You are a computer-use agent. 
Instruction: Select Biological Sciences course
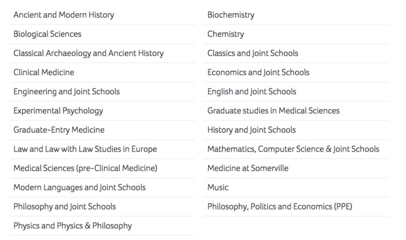pos(47,34)
